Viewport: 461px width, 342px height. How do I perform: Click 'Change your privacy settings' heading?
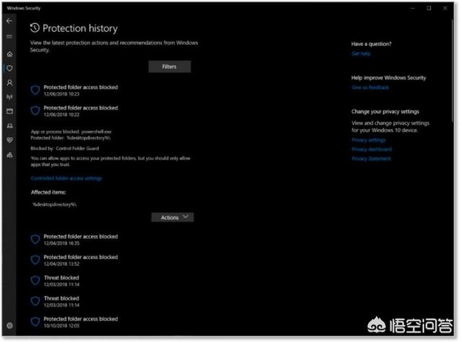[x=385, y=112]
